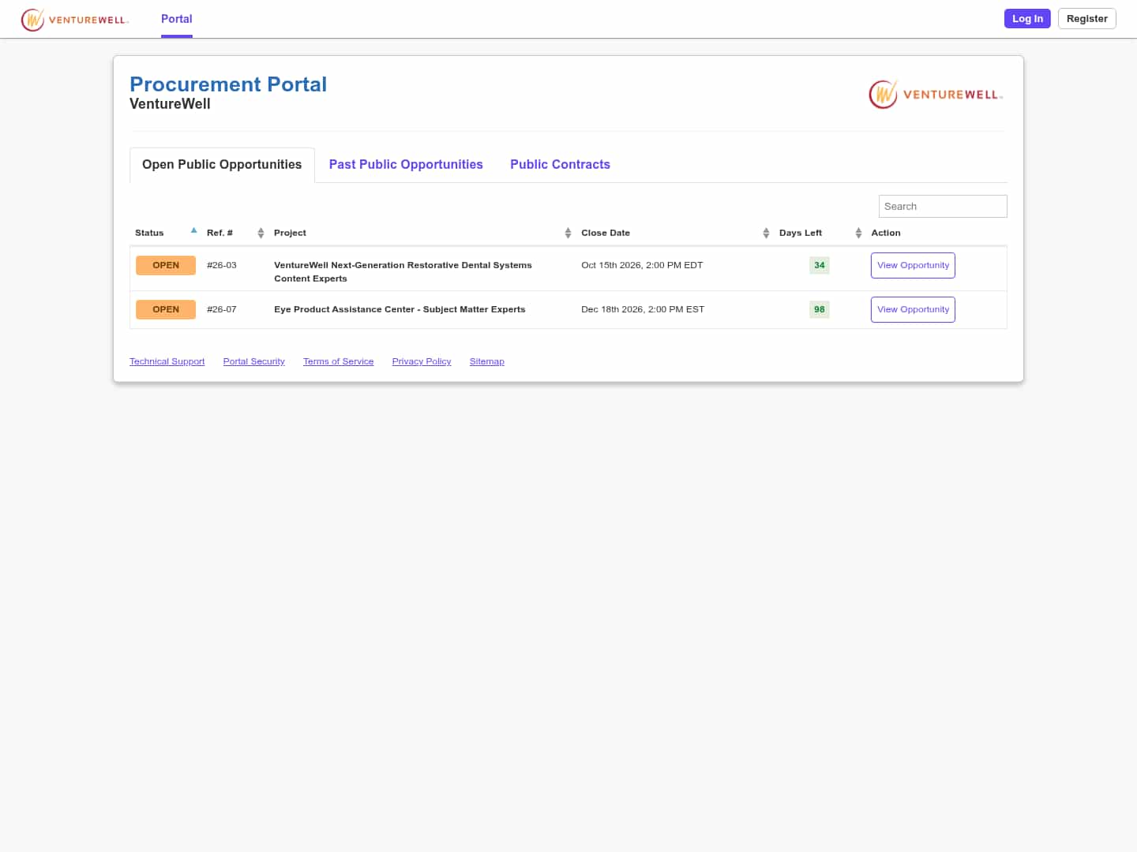Focus the Search input field

(x=943, y=206)
